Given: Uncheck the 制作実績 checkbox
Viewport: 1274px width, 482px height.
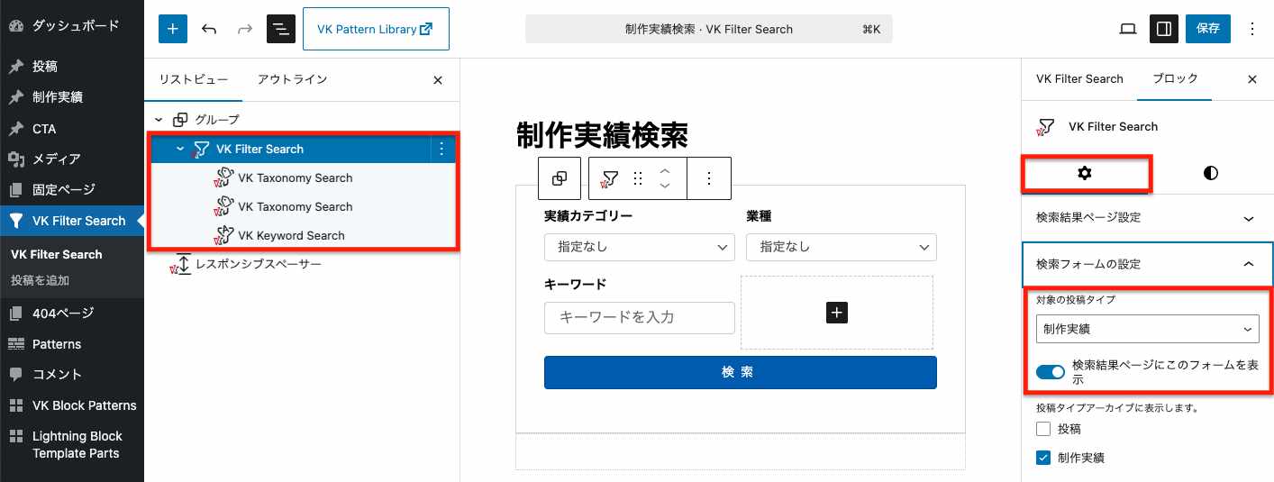Looking at the screenshot, I should pyautogui.click(x=1043, y=458).
